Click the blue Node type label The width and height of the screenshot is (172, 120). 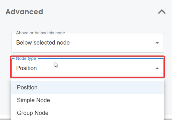click(x=26, y=58)
